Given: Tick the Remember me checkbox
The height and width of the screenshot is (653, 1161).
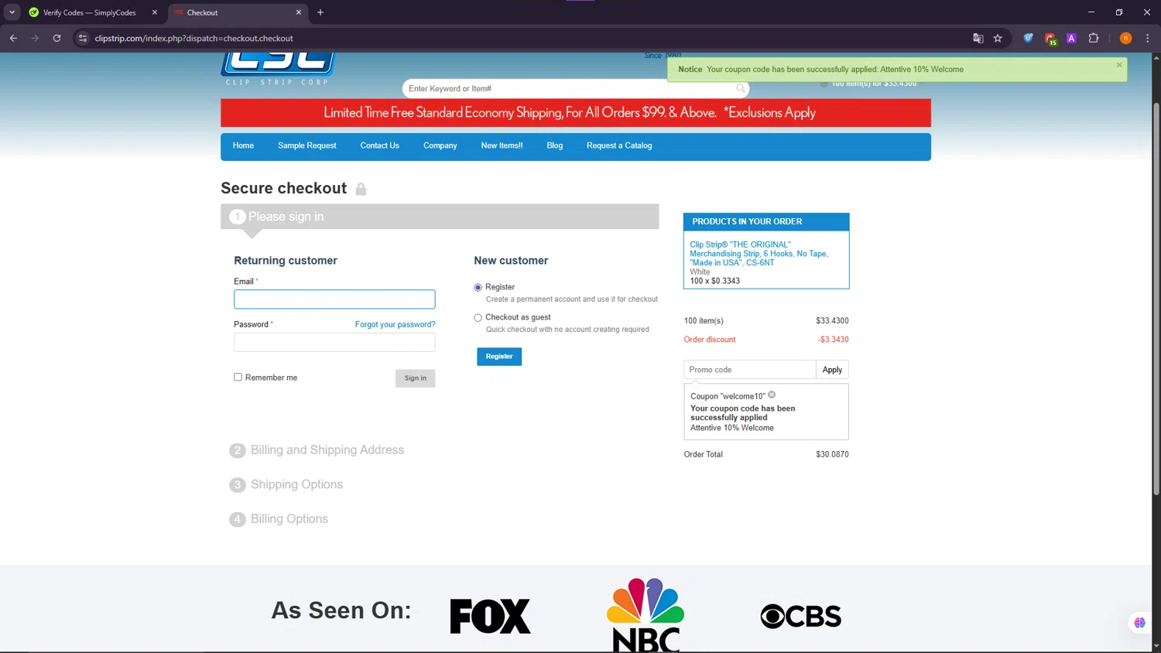Looking at the screenshot, I should [238, 377].
